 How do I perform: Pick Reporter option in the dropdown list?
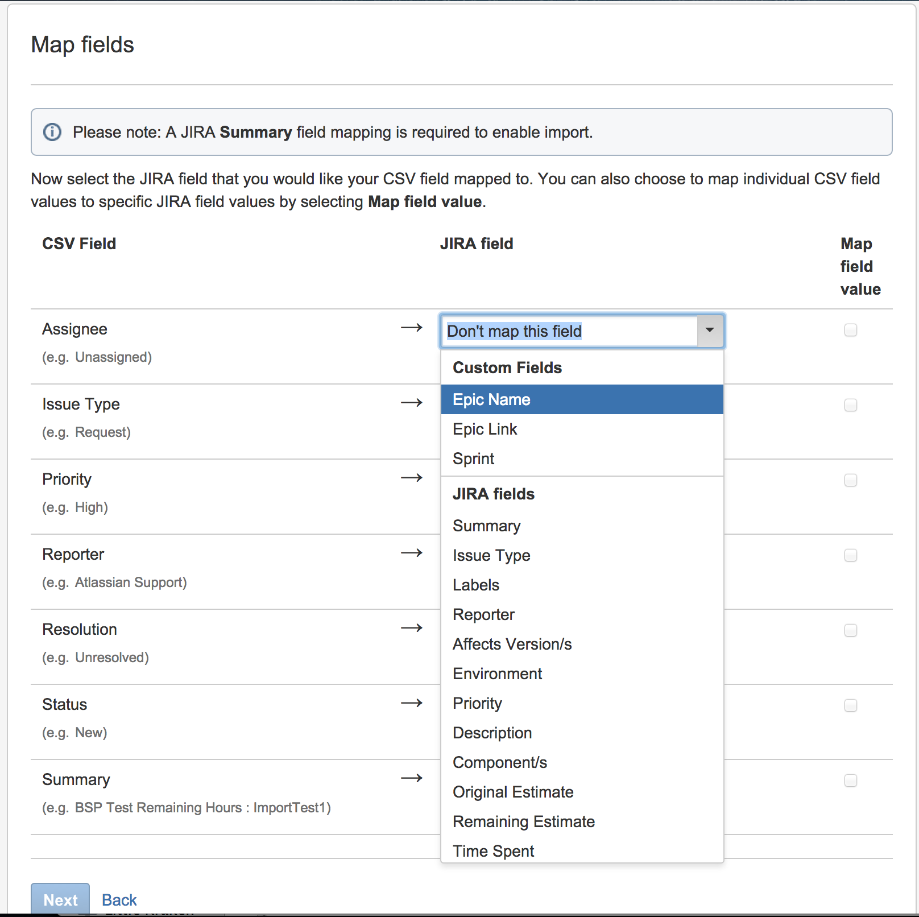tap(582, 614)
